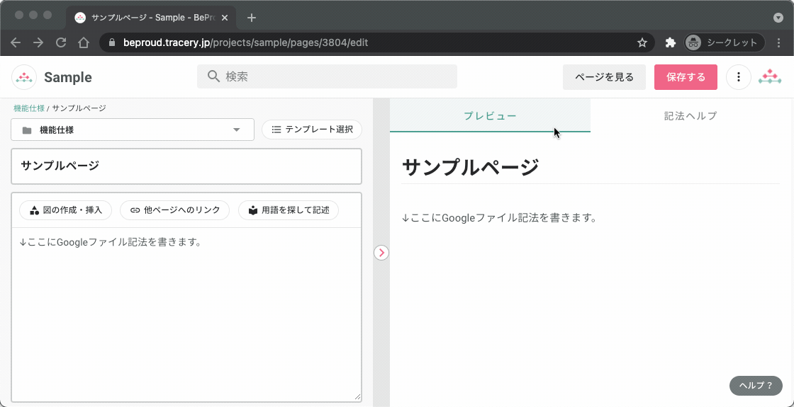Screen dimensions: 794x407
Task: Switch to the プレビュー tab
Action: pos(490,116)
